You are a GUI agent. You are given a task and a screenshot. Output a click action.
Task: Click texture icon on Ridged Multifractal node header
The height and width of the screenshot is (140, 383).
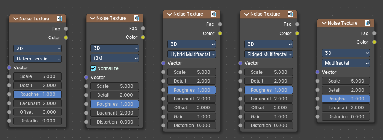click(x=291, y=14)
